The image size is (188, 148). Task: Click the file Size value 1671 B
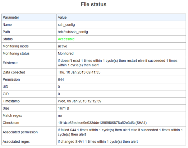pyautogui.click(x=64, y=108)
